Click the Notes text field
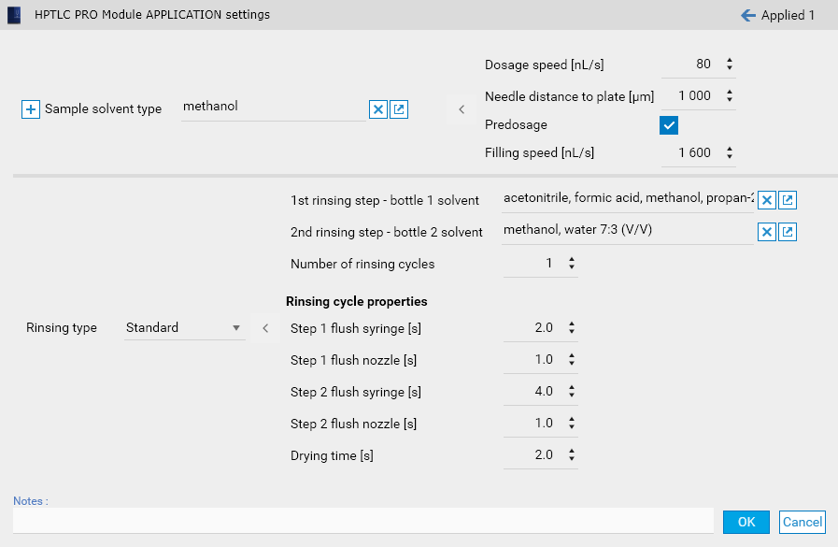Viewport: 838px width, 547px height. pyautogui.click(x=362, y=521)
